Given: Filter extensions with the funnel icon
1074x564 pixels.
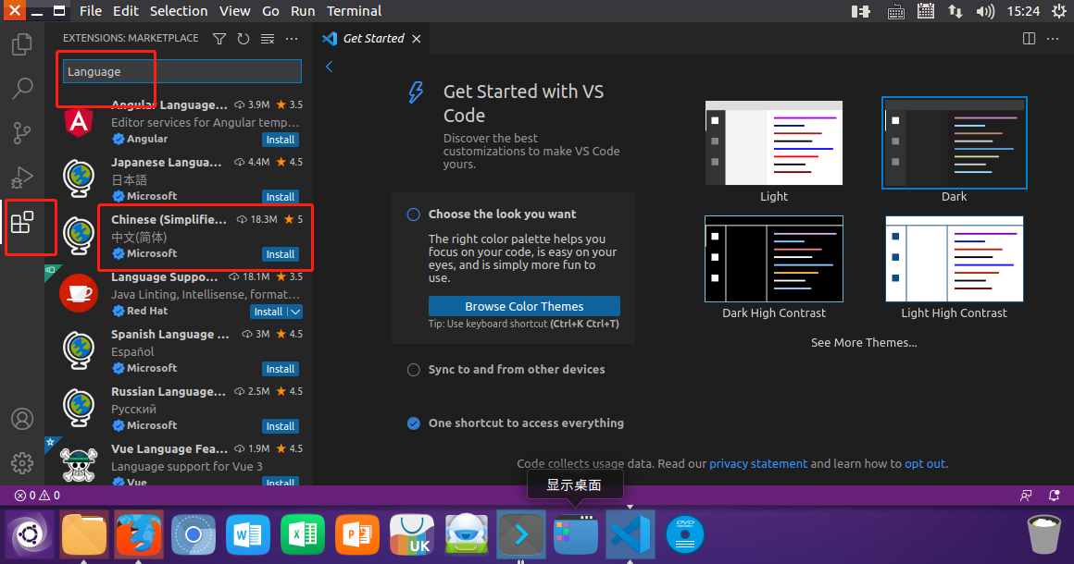Looking at the screenshot, I should click(x=219, y=39).
